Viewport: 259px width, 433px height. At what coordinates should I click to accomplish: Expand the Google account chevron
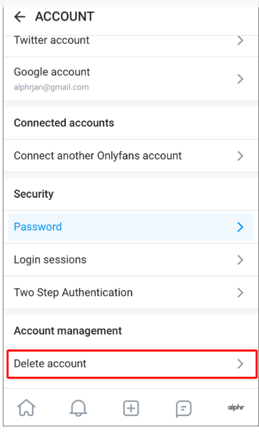tap(240, 79)
